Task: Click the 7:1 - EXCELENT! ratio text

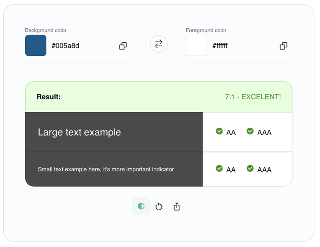Action: (253, 97)
